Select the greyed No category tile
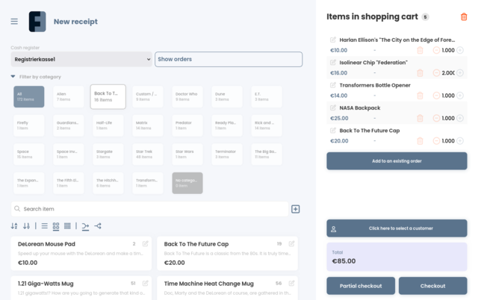478x300 pixels. 187,183
